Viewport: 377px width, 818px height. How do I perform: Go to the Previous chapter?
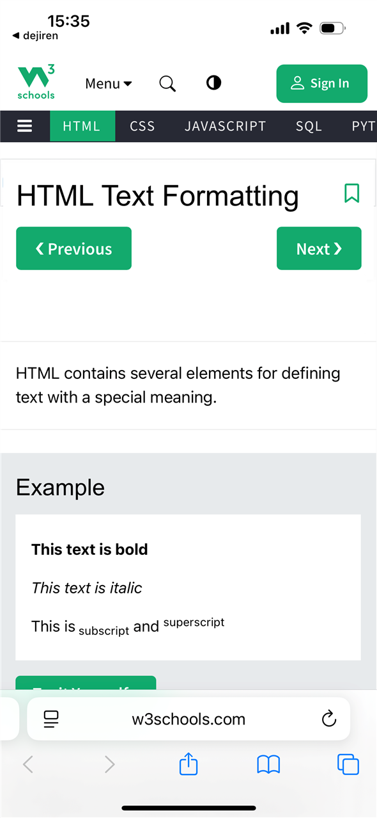pos(73,248)
